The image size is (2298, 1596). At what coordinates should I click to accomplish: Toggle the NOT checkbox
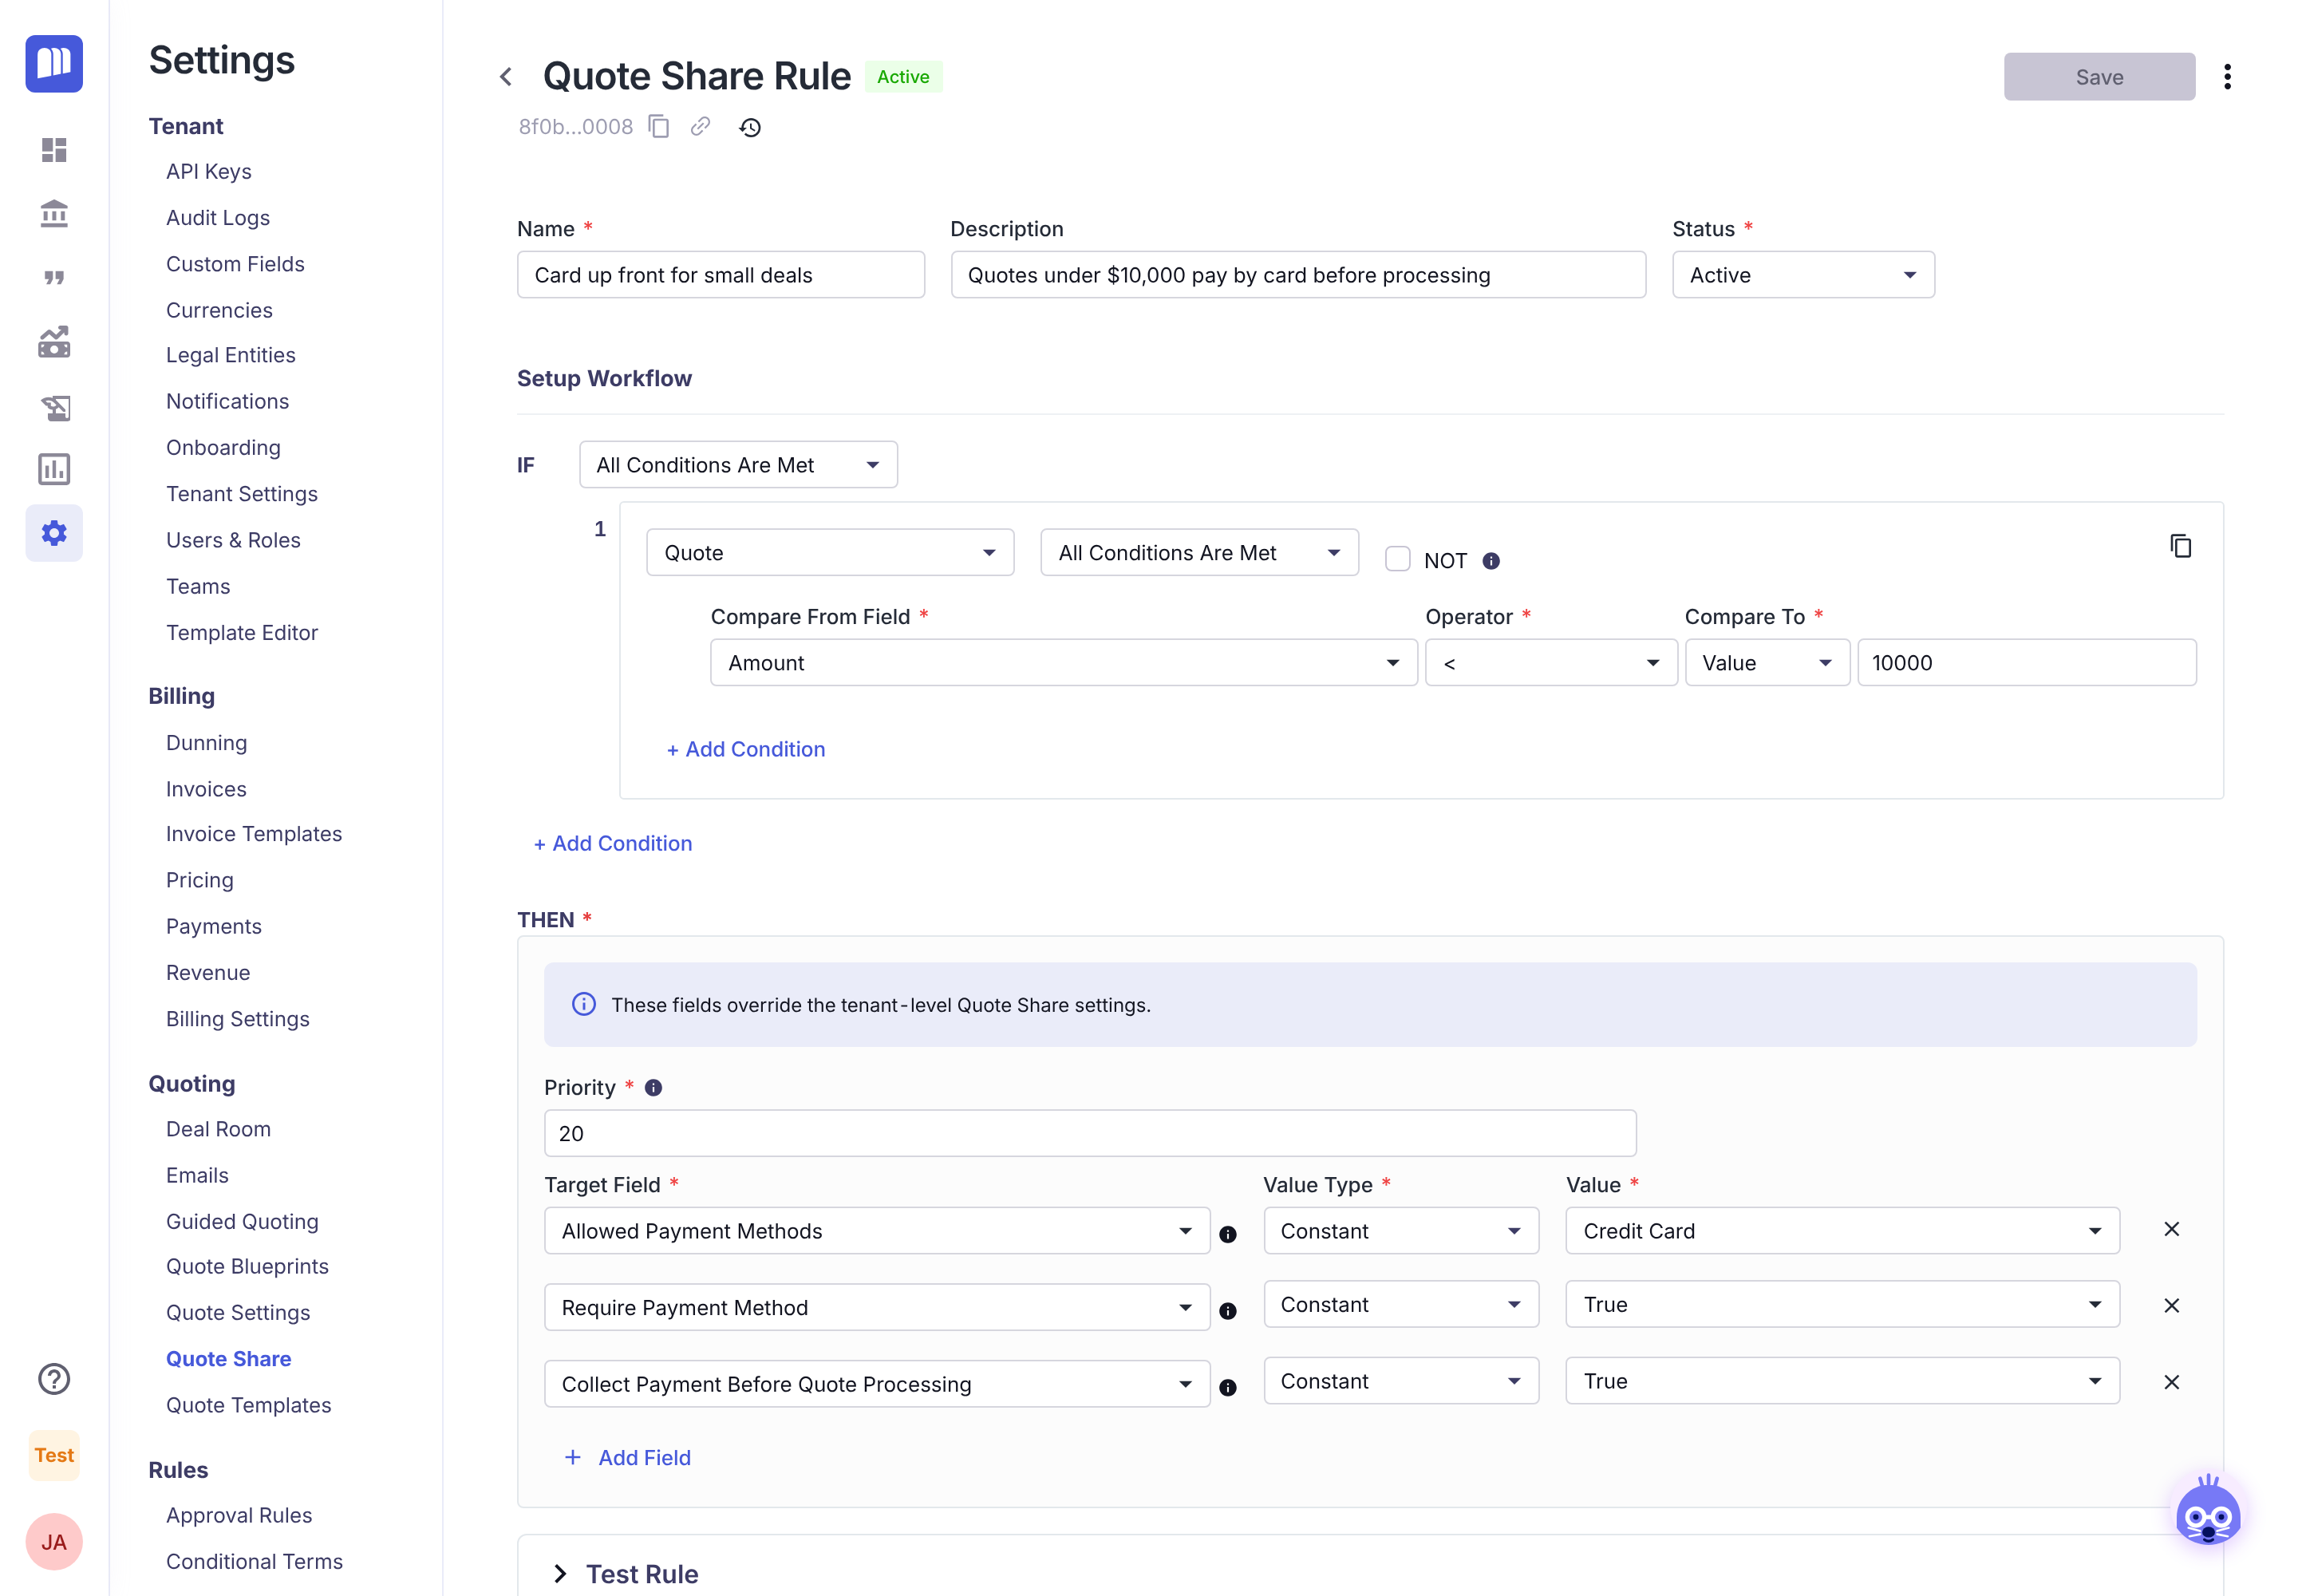(x=1398, y=559)
